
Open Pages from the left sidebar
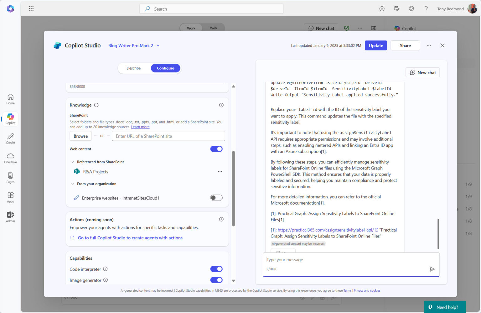click(10, 178)
